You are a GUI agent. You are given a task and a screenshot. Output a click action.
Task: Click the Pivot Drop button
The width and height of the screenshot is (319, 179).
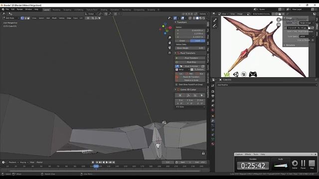point(190,62)
